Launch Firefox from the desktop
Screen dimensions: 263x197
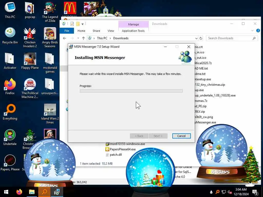[10, 86]
